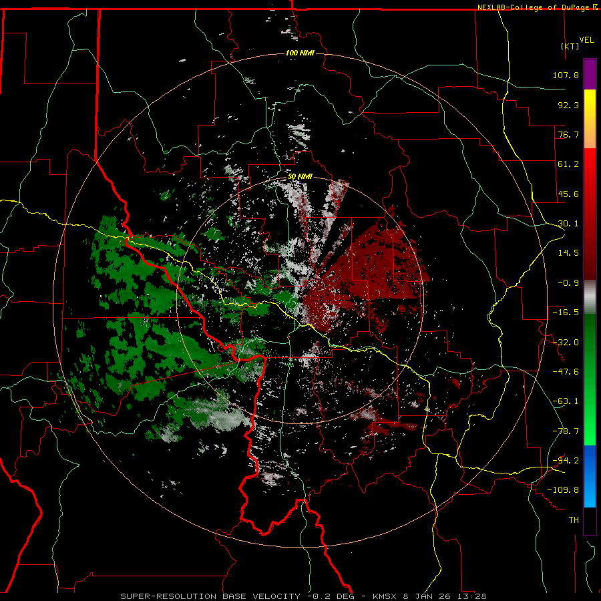This screenshot has height=601, width=601.
Task: Pick the blue segment of the color bar
Action: pyautogui.click(x=590, y=476)
